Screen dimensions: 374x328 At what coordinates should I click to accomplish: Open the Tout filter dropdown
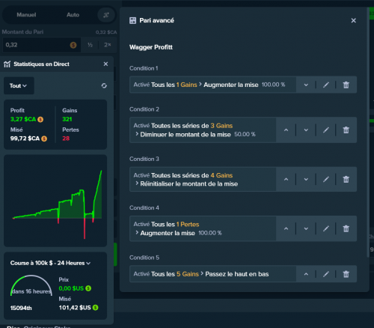click(x=19, y=85)
